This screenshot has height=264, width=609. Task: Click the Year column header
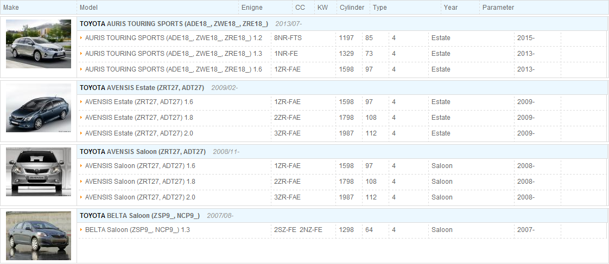point(451,8)
